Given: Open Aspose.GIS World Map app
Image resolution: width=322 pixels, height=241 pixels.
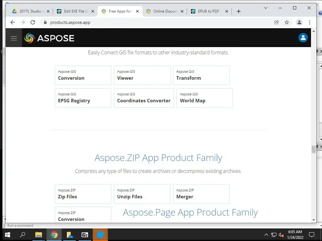Looking at the screenshot, I should coord(205,98).
